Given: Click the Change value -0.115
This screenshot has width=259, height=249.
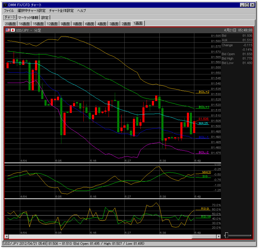Looking at the screenshot, I should (248, 45).
